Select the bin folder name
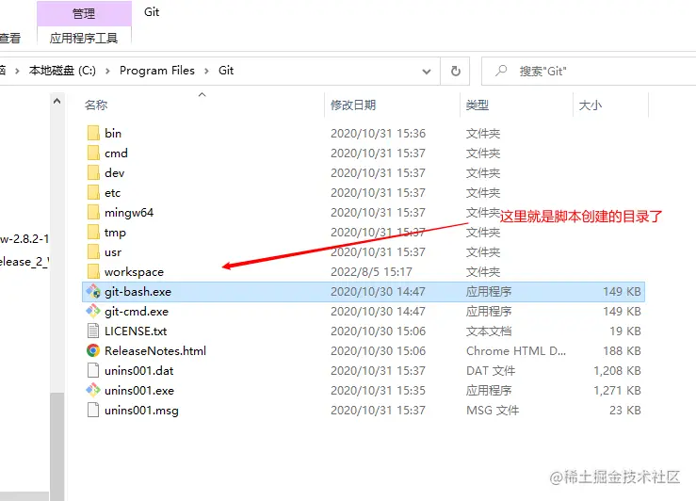This screenshot has height=501, width=696. [x=113, y=133]
